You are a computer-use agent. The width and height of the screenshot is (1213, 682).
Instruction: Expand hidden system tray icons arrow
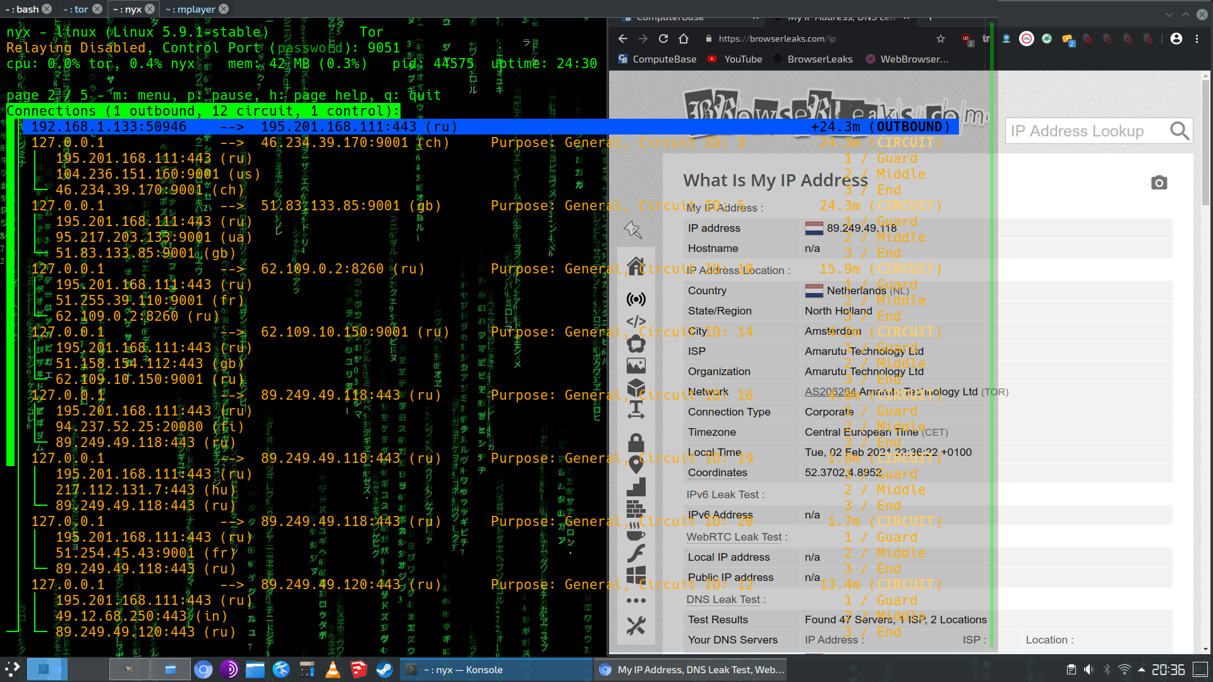[1141, 669]
